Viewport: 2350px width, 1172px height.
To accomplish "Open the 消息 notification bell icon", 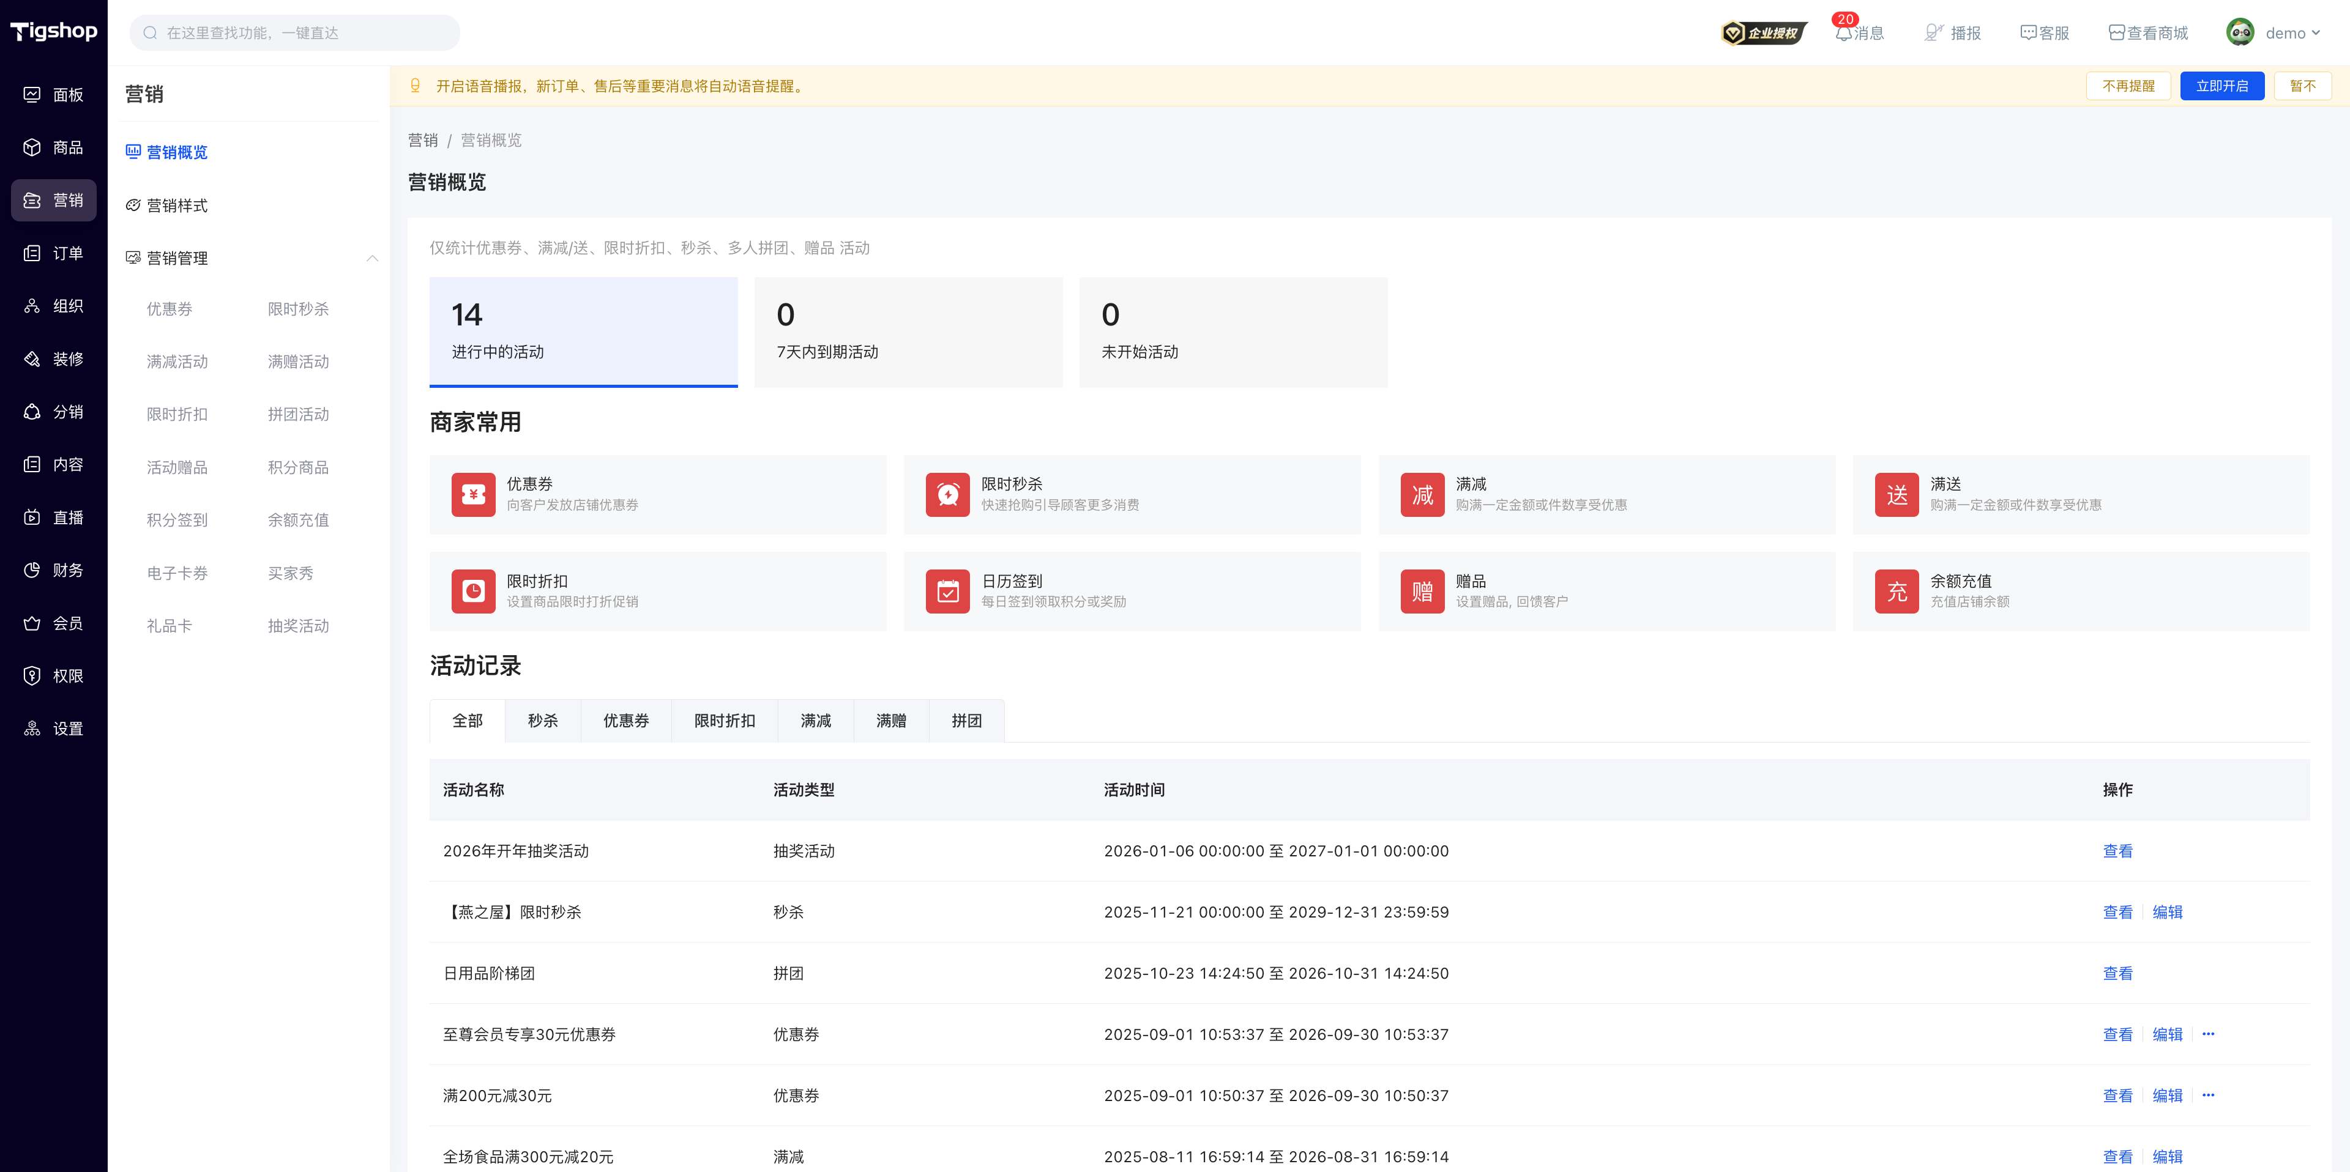I will 1844,33.
